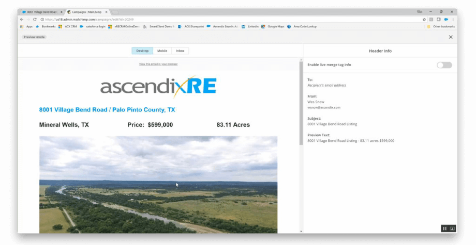Open the Salesforce cloud extension icon
Viewport: 476px width, 245px height.
pos(446,20)
